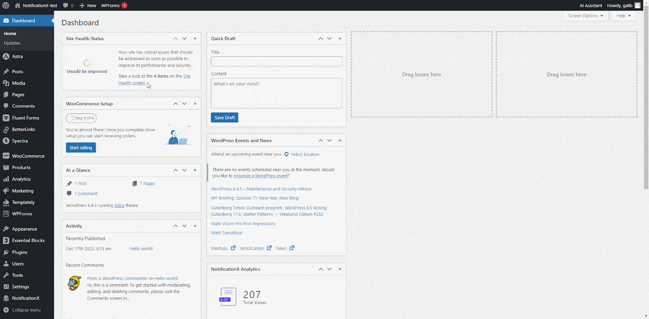
Task: Toggle NotificationX Analytics panel
Action: coord(340,269)
